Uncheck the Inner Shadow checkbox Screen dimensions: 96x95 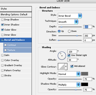(3, 25)
